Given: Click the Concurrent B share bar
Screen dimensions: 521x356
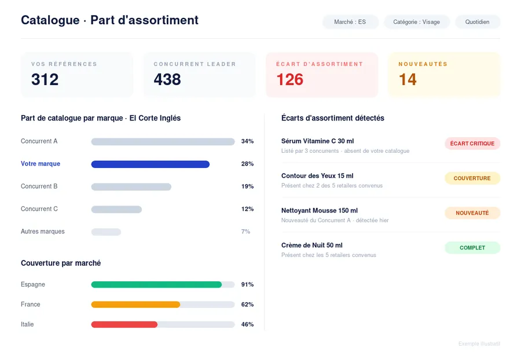Looking at the screenshot, I should click(131, 187).
